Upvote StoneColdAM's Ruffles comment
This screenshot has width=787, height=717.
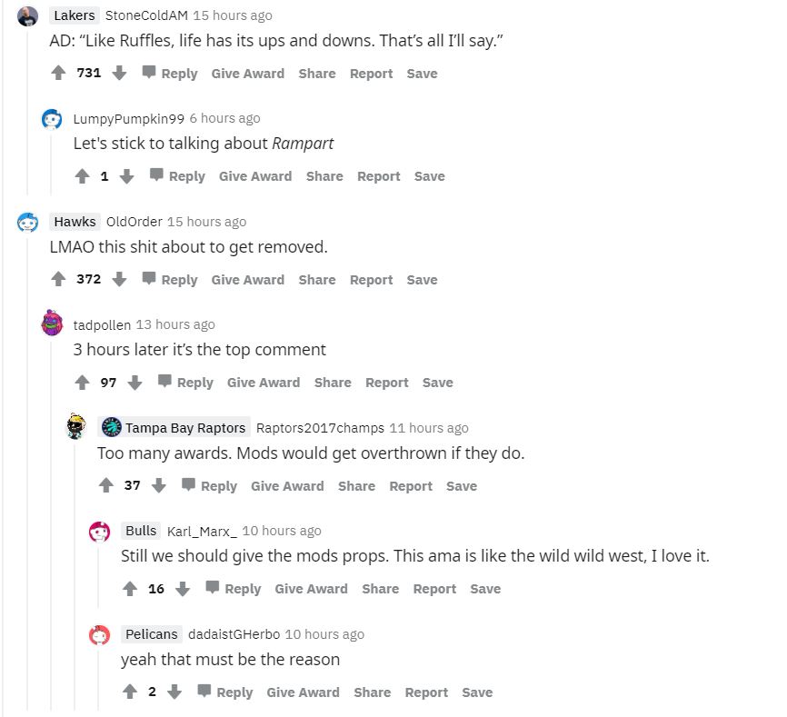[x=59, y=74]
